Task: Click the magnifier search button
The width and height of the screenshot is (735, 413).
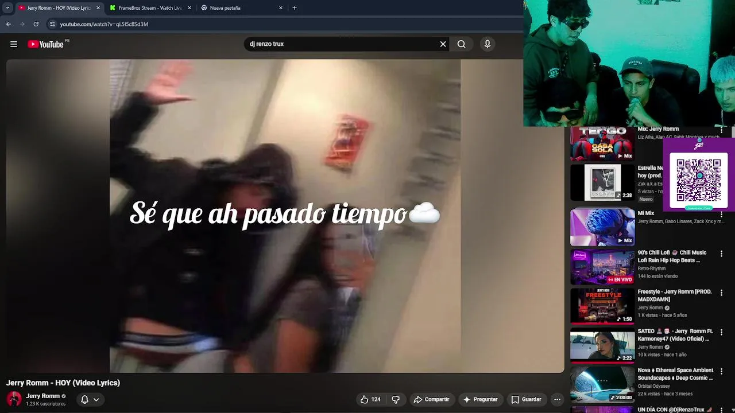Action: [x=462, y=44]
